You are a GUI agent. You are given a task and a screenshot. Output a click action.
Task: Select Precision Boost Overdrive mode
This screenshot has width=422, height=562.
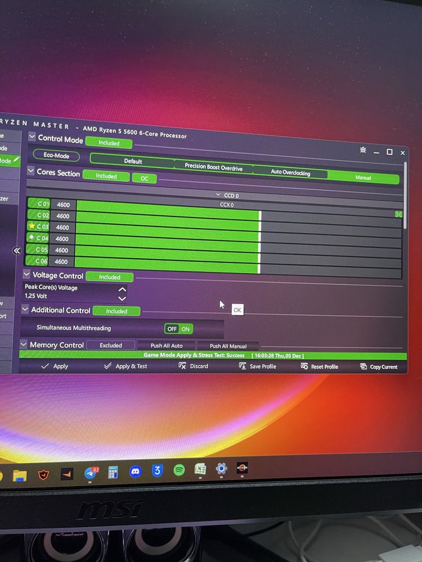pyautogui.click(x=213, y=167)
